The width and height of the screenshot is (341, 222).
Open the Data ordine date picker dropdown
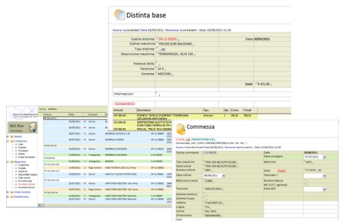224,176
